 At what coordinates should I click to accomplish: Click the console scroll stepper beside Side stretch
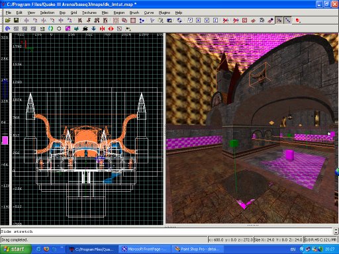pyautogui.click(x=336, y=231)
